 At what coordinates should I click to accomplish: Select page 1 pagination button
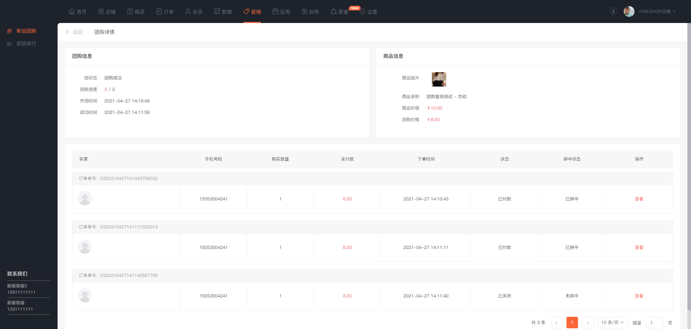click(572, 323)
